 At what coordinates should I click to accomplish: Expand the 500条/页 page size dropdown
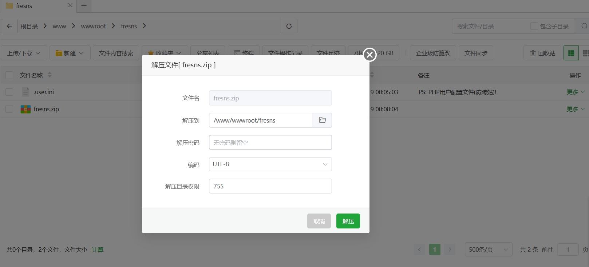click(488, 250)
